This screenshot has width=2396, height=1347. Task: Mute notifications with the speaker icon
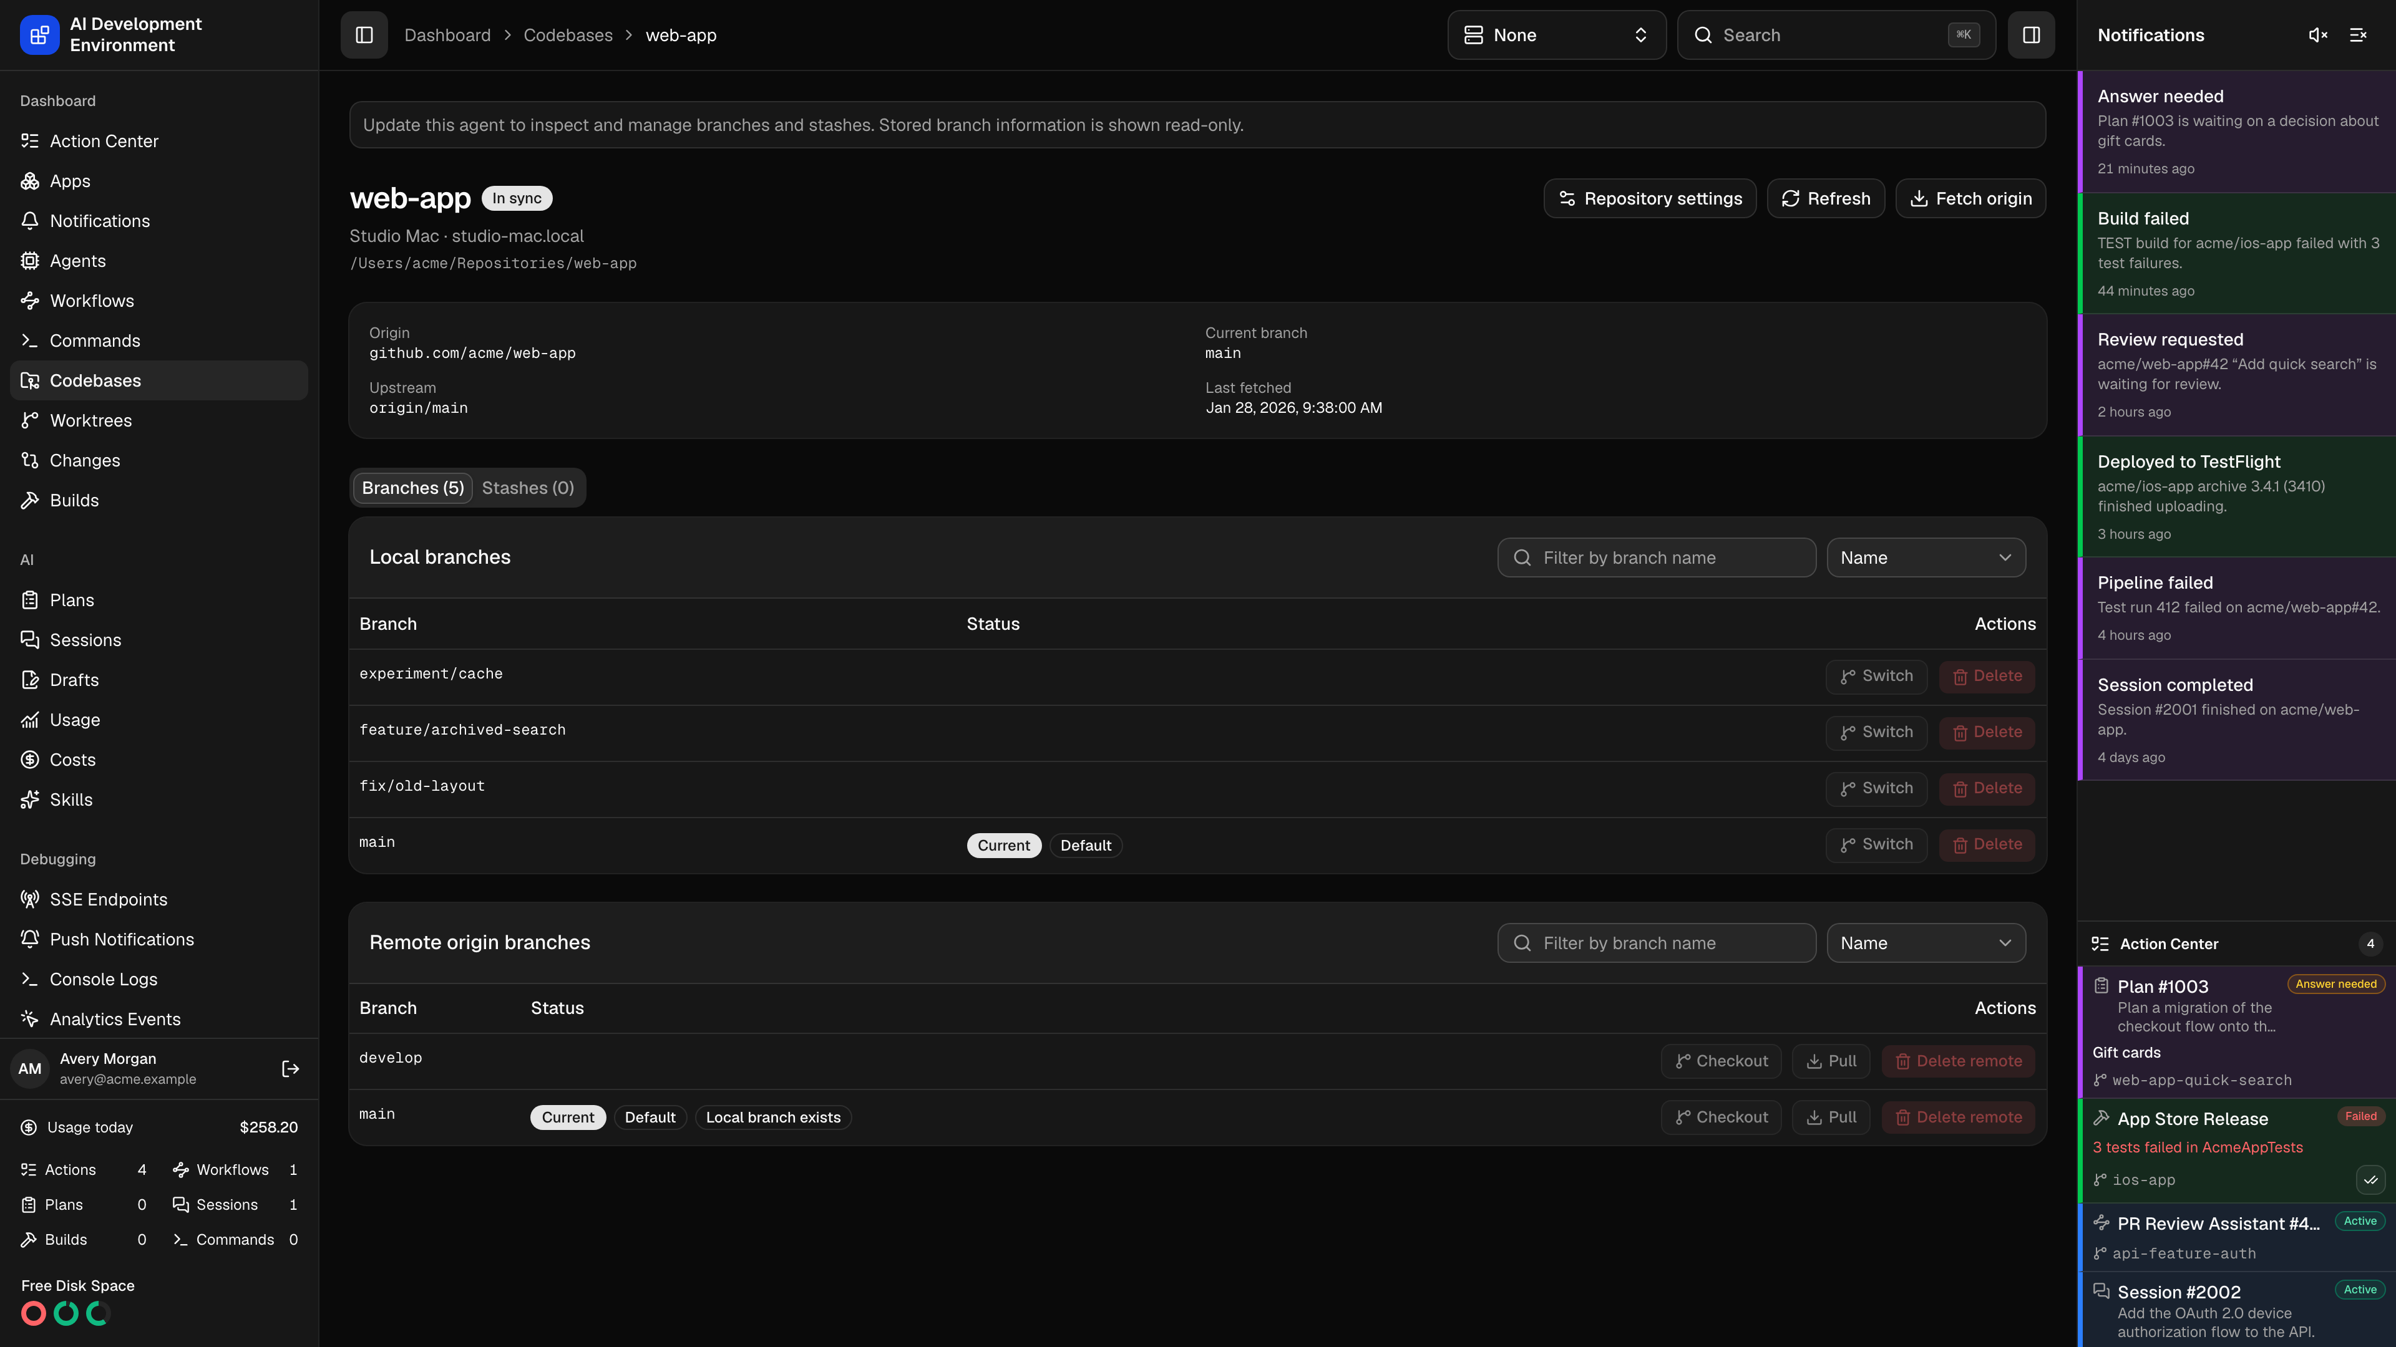tap(2318, 36)
